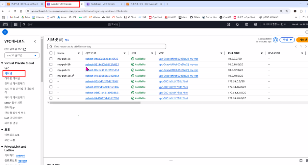Image resolution: width=308 pixels, height=165 pixels.
Task: Check the 172.31.32.0/20 subnet row
Action: (x=51, y=92)
